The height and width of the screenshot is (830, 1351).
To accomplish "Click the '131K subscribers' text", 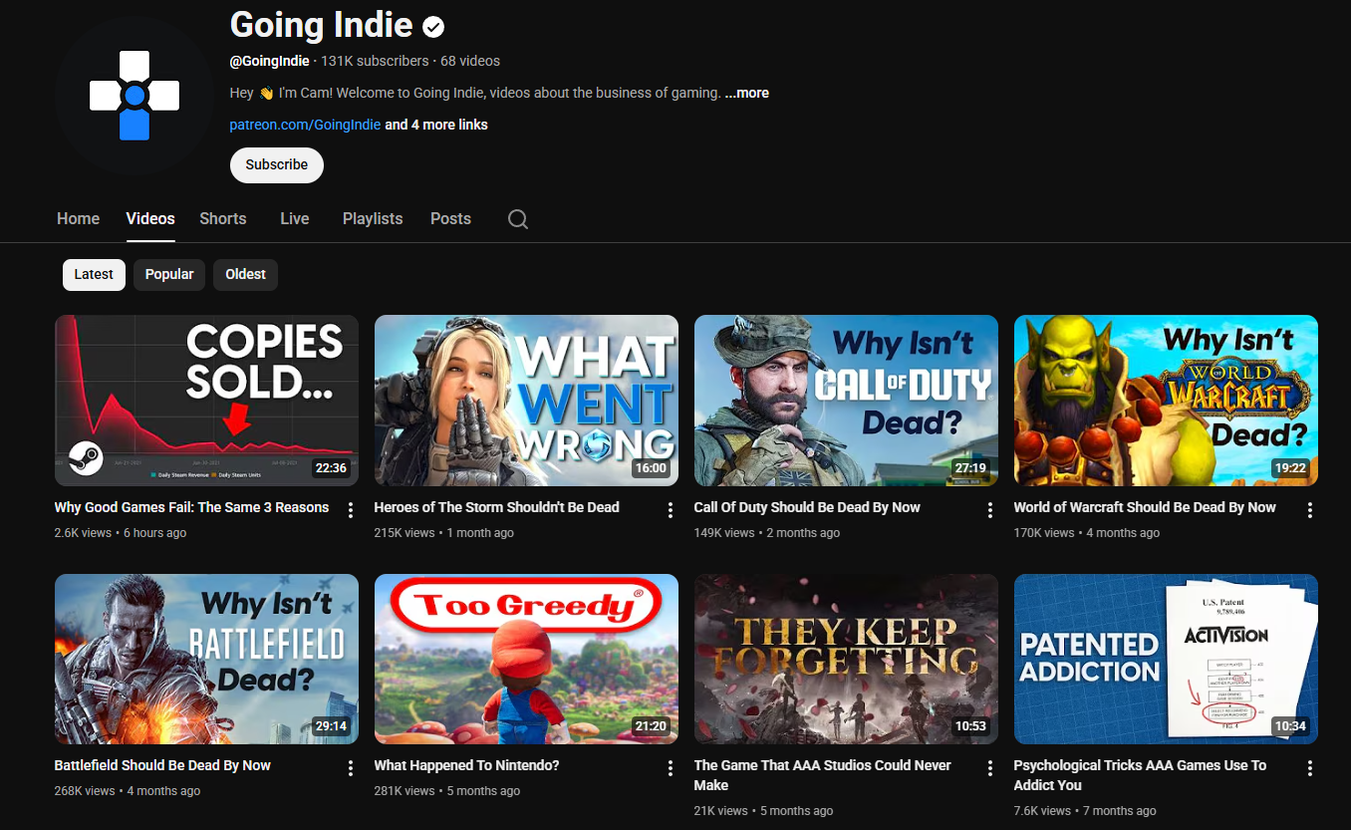I will click(375, 61).
